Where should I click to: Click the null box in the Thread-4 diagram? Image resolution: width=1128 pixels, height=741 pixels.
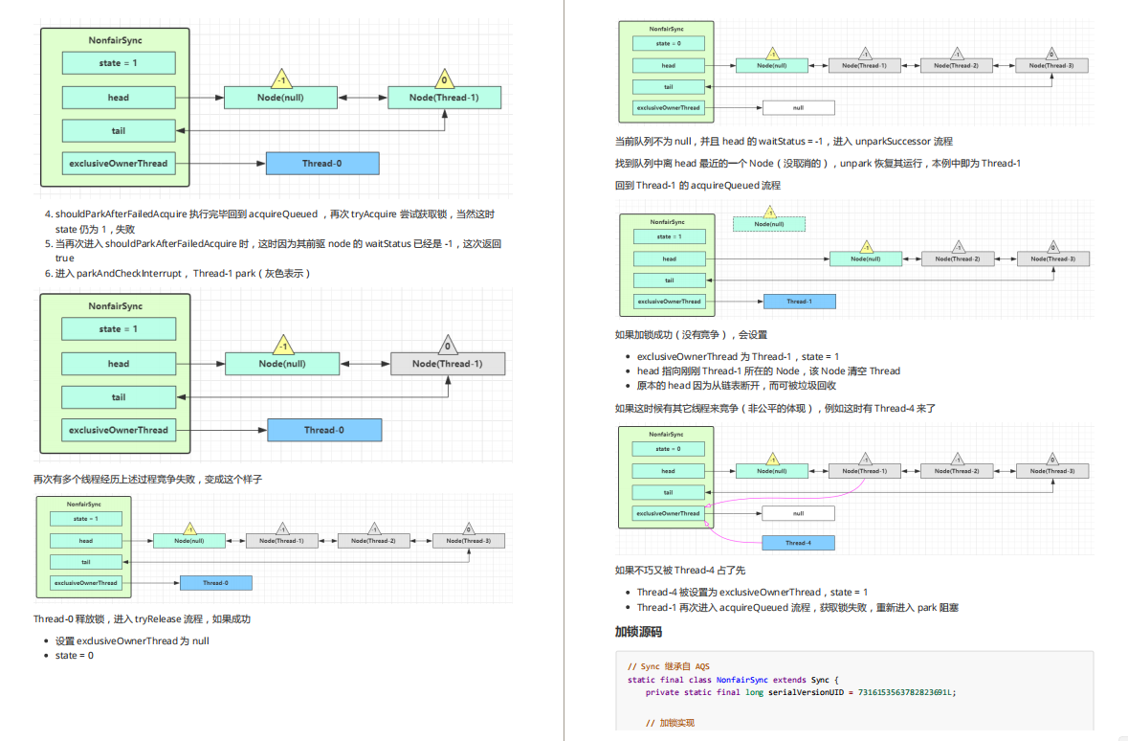798,513
